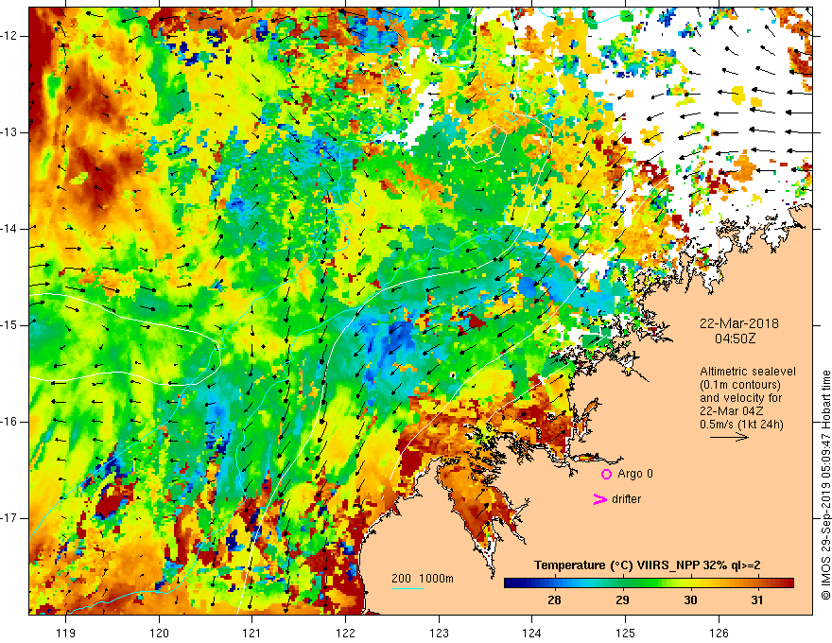The image size is (832, 643).
Task: Click the 'drifter' legend label
Action: pos(626,499)
